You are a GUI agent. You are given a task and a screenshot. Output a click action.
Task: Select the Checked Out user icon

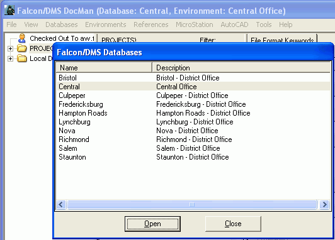click(22, 38)
